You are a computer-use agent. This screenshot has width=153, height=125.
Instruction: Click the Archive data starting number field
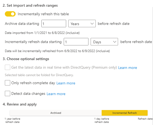click(54, 24)
